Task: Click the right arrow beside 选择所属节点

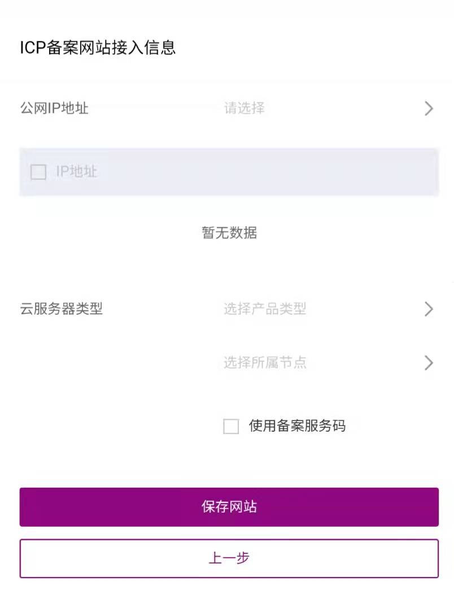Action: coord(429,363)
